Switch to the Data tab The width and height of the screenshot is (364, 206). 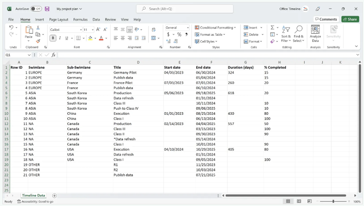(96, 19)
